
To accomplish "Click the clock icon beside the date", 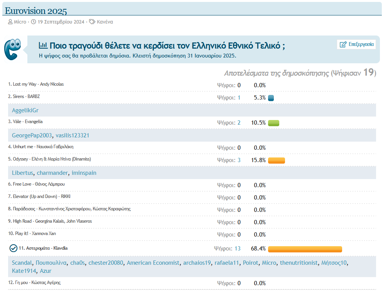I will [34, 22].
